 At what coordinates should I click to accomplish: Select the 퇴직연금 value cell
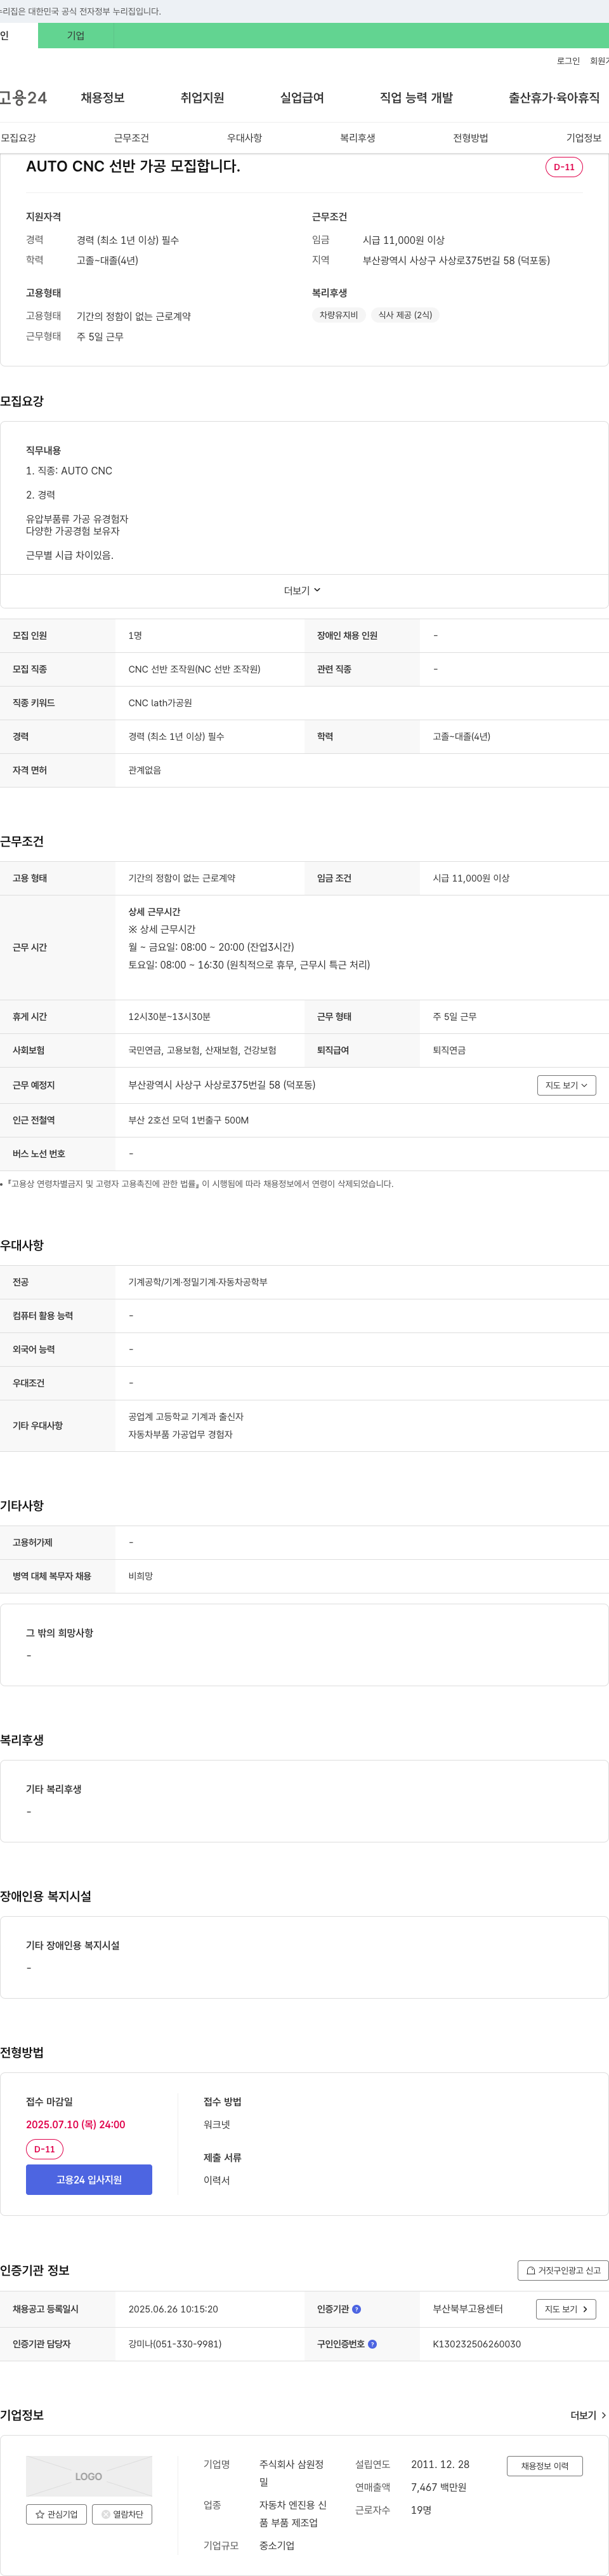(449, 1051)
